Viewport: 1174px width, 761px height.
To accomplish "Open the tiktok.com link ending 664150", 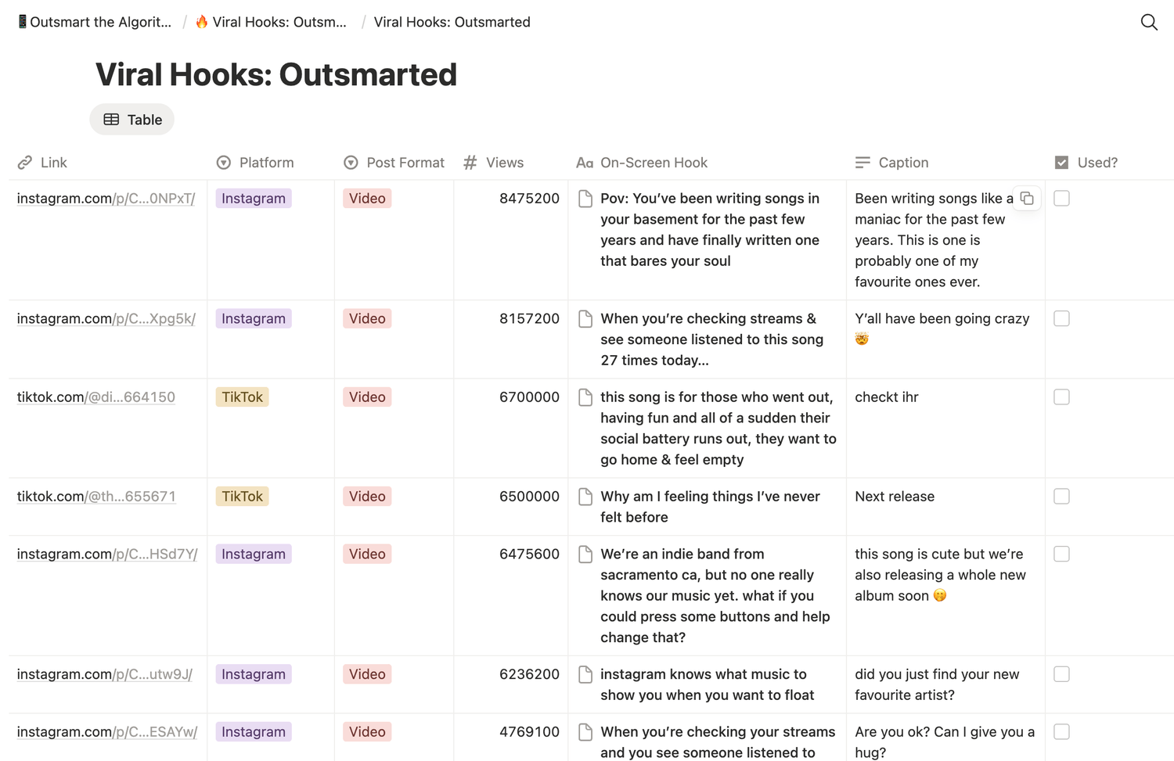I will click(95, 397).
